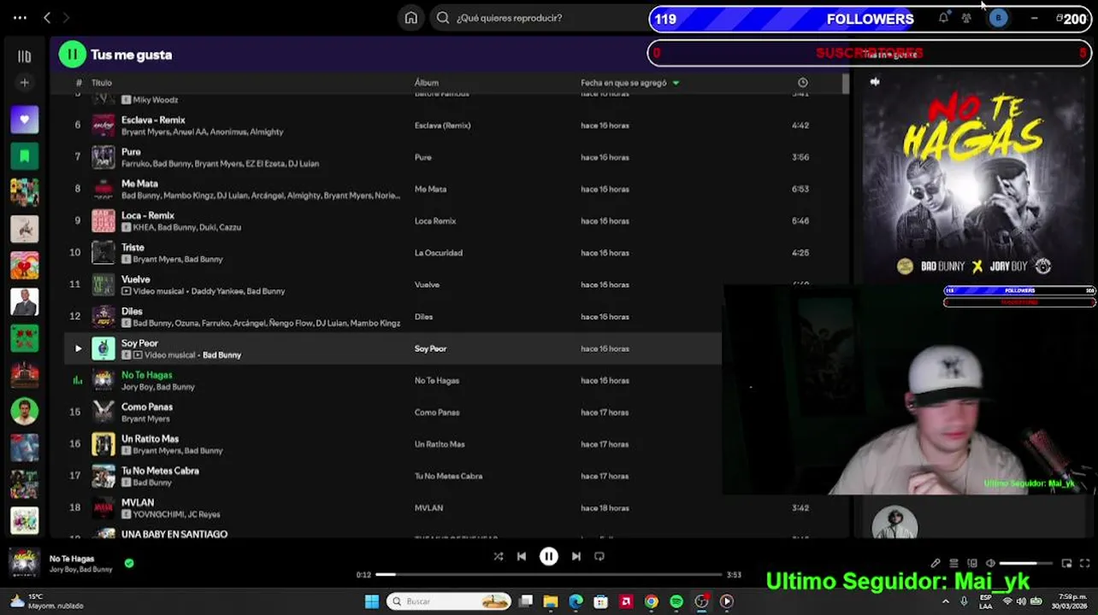Open the friends activity icon

tap(966, 18)
